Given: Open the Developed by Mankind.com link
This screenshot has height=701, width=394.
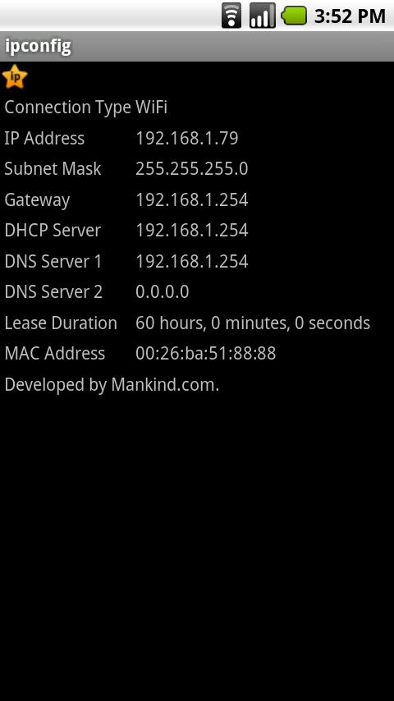Looking at the screenshot, I should [x=112, y=385].
